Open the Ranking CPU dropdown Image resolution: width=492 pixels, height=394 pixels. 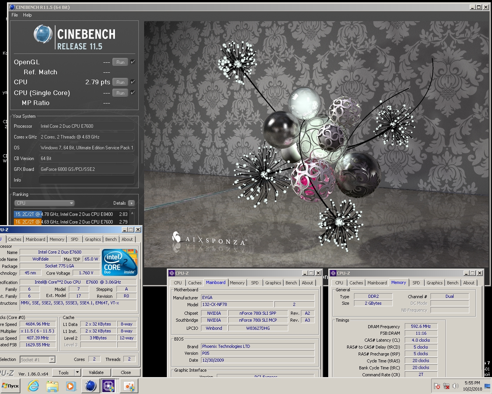click(x=44, y=203)
